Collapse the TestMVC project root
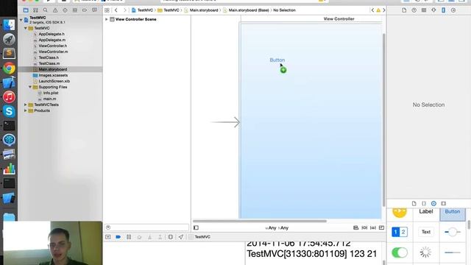The height and width of the screenshot is (265, 471). (21, 20)
